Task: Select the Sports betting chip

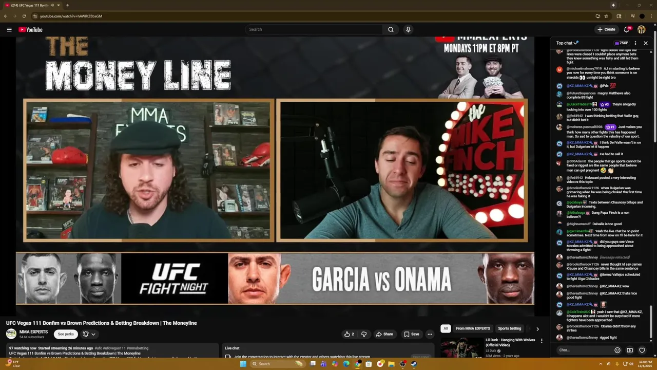Action: [x=509, y=328]
